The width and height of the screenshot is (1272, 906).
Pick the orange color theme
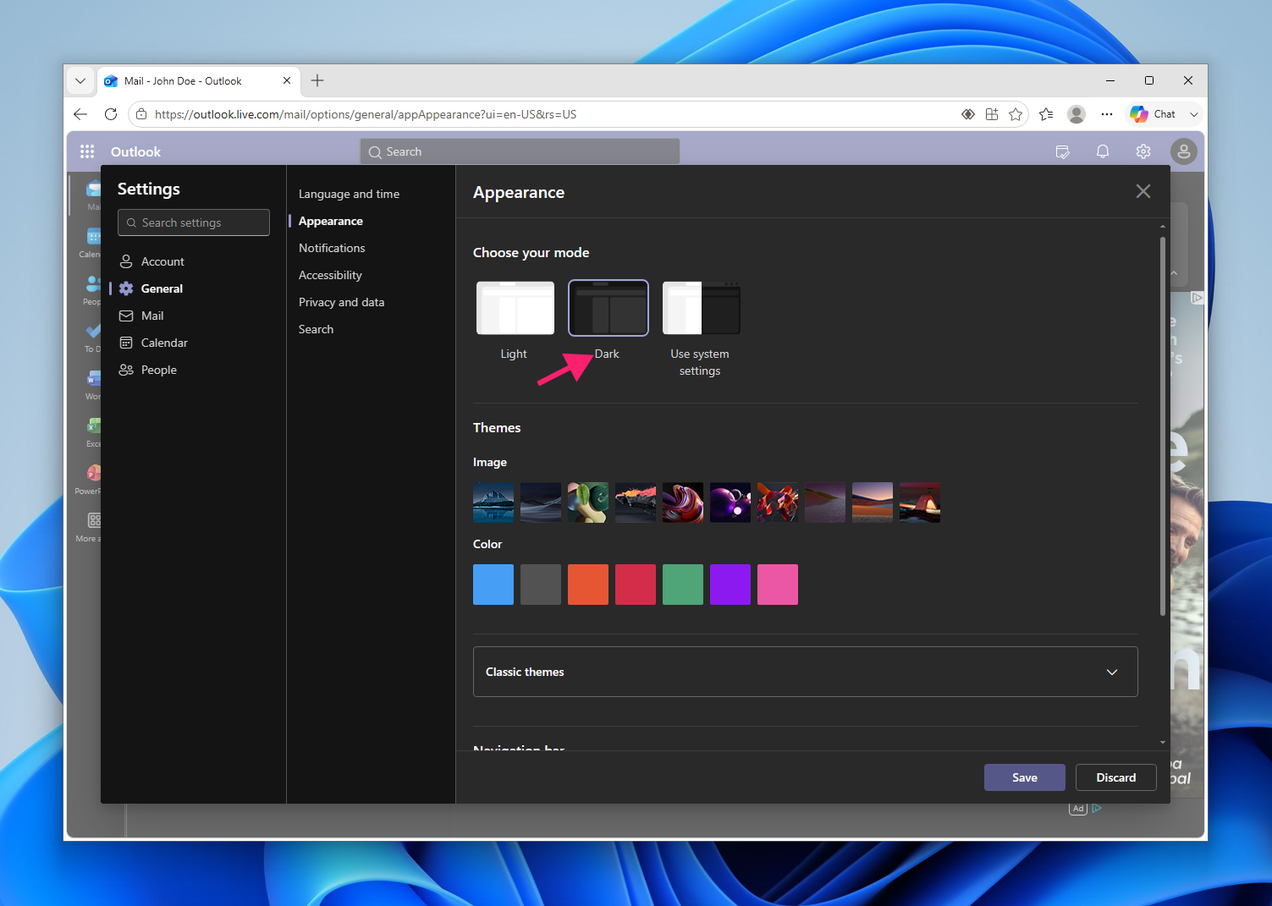coord(588,585)
